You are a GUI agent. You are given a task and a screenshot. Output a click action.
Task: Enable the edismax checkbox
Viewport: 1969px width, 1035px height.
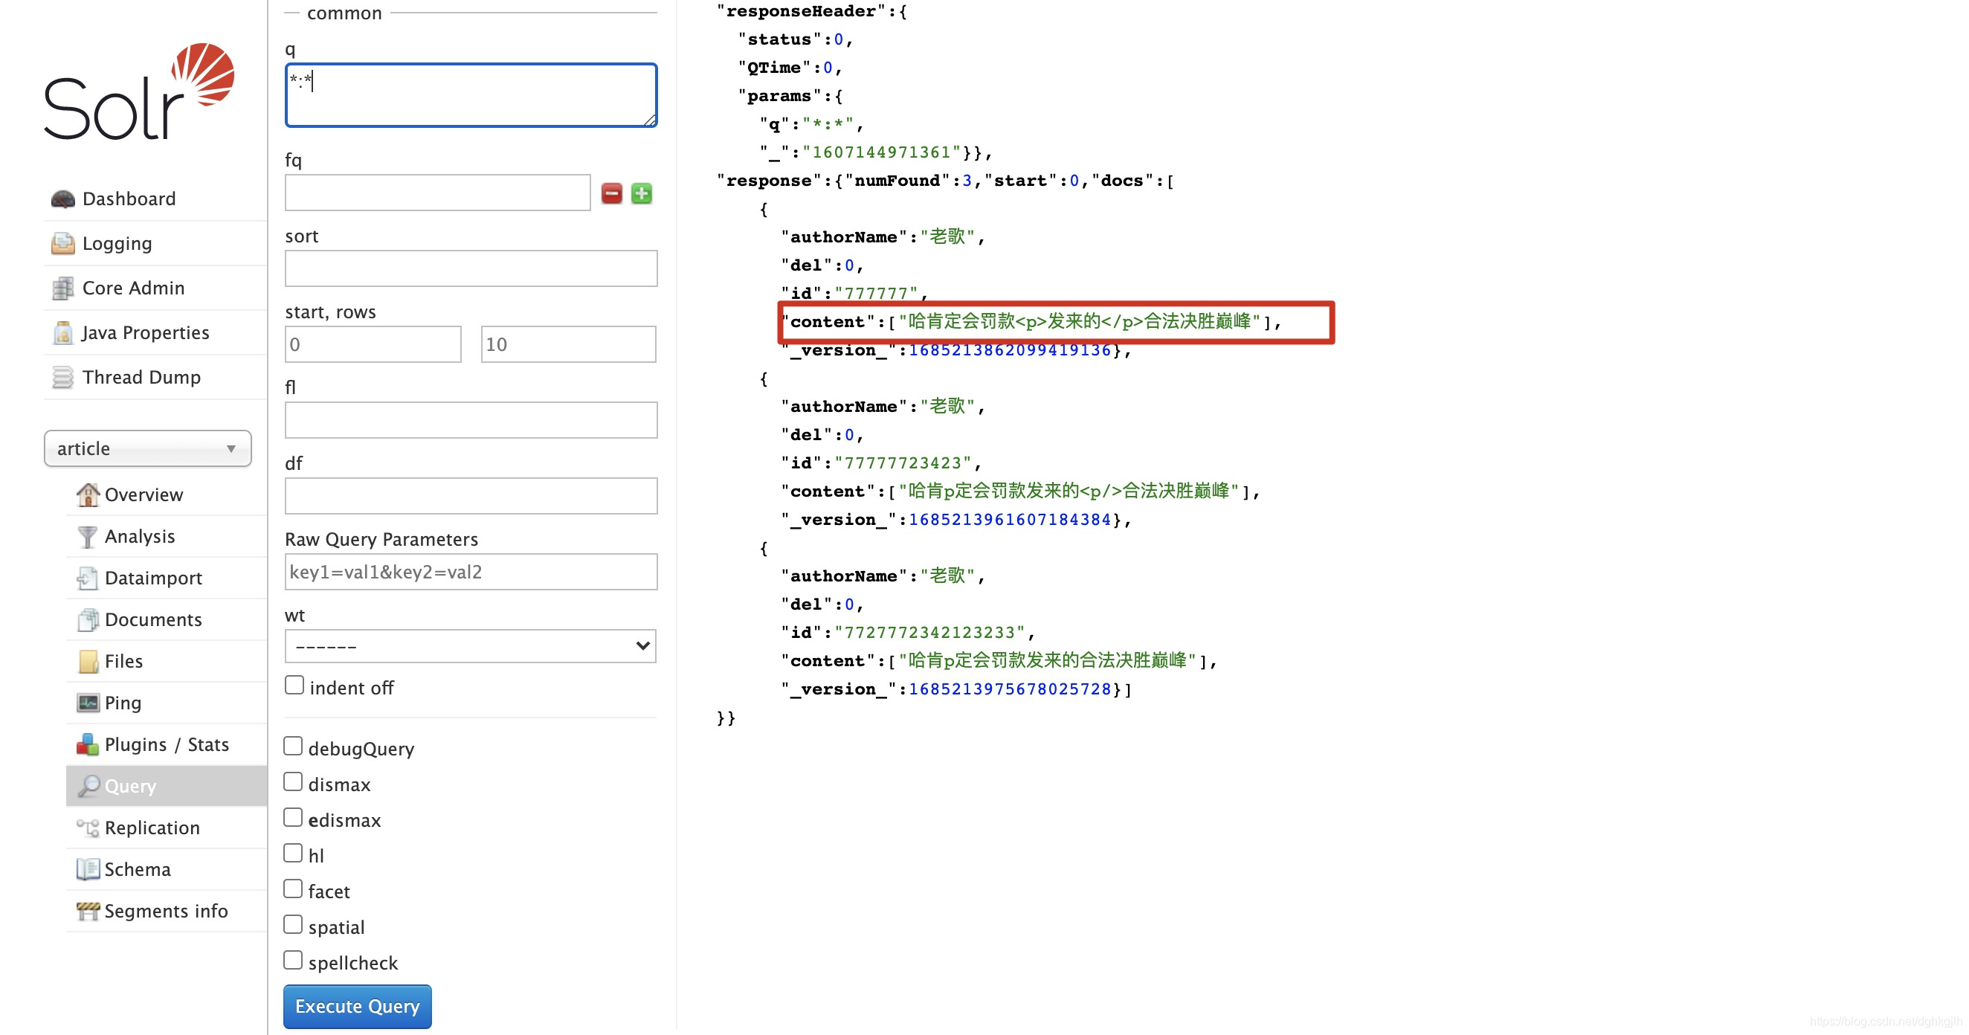pyautogui.click(x=293, y=818)
